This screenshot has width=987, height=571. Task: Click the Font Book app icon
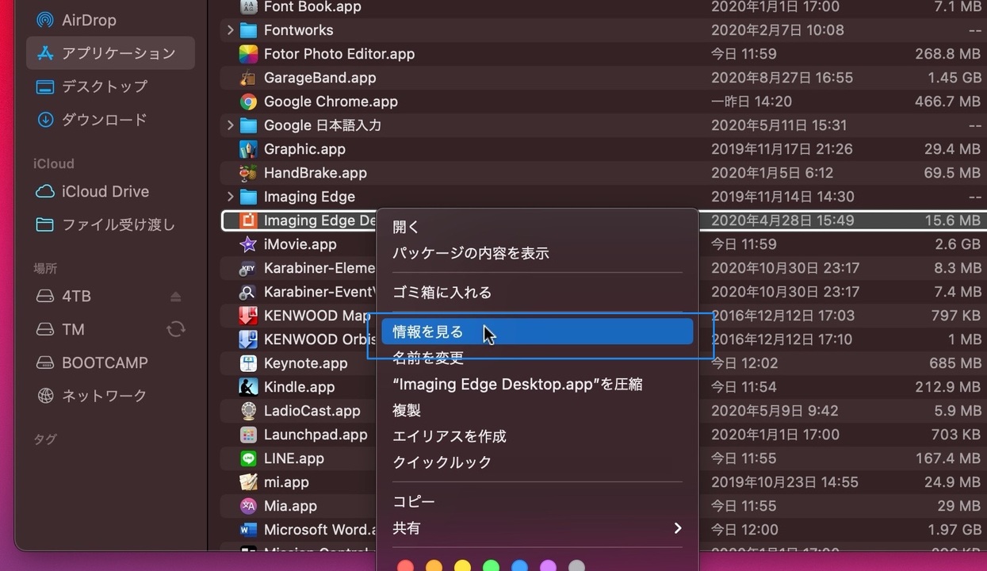(x=249, y=6)
